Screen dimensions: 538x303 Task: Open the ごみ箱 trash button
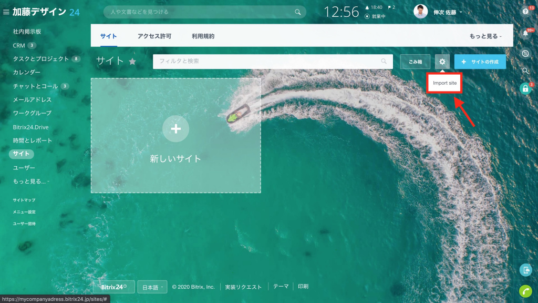(x=415, y=62)
